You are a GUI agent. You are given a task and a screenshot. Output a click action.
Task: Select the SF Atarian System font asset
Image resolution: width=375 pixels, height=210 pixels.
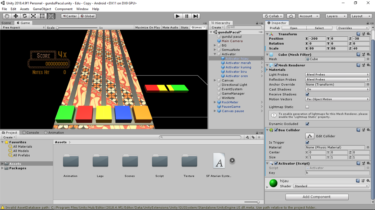pos(219,161)
